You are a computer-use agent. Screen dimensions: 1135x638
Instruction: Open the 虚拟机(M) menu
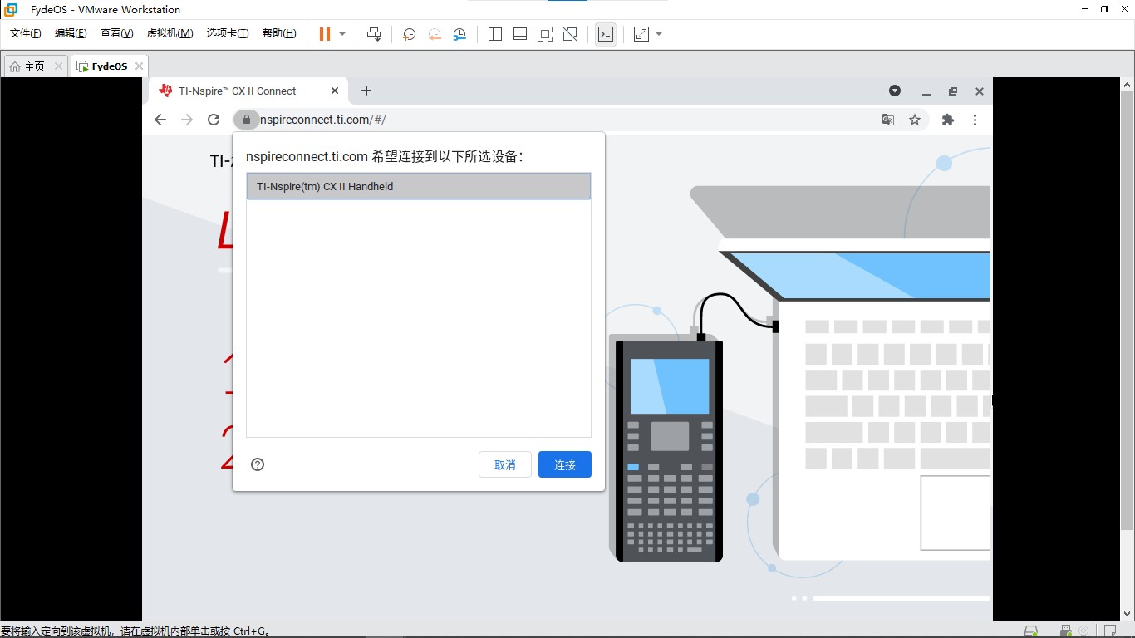click(170, 33)
